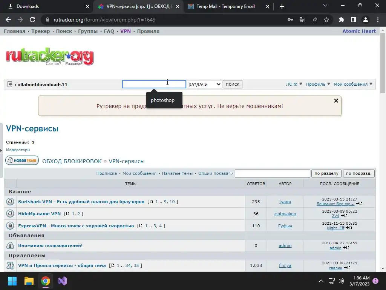Click the logout icon beside collabnetdownloads11
The image size is (386, 290).
point(10,84)
